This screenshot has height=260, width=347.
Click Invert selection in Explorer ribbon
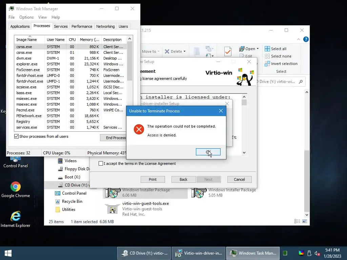click(x=281, y=64)
